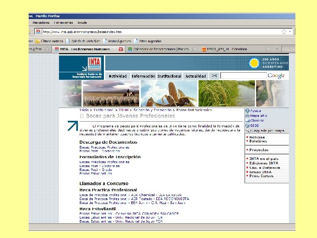Open Boletines in the sidebar
Screen dimensions: 317x238
(x=258, y=141)
